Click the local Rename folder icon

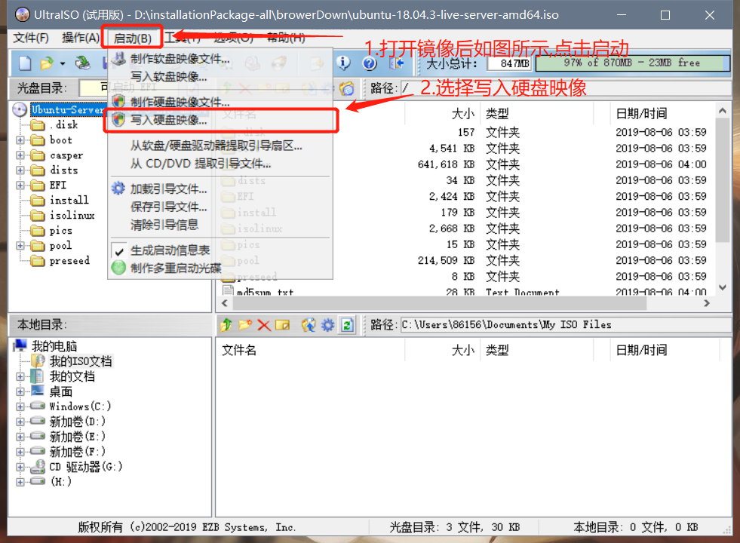point(282,325)
